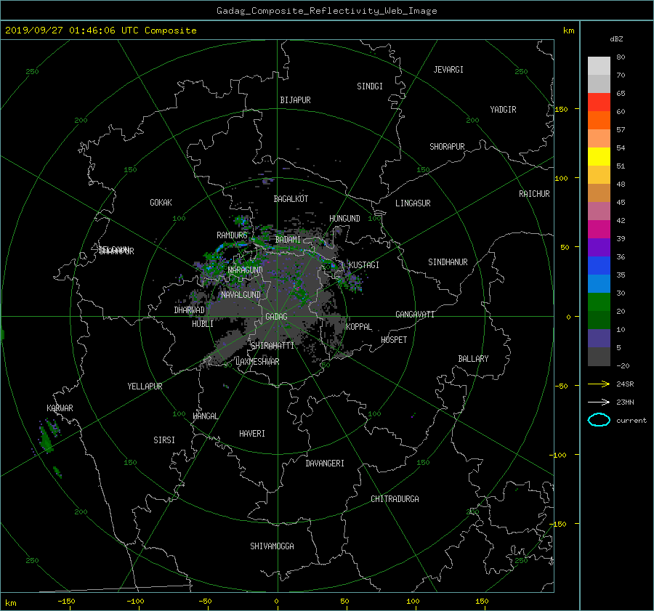Click the SHIVAMOGGA city label
The image size is (654, 611).
point(272,546)
